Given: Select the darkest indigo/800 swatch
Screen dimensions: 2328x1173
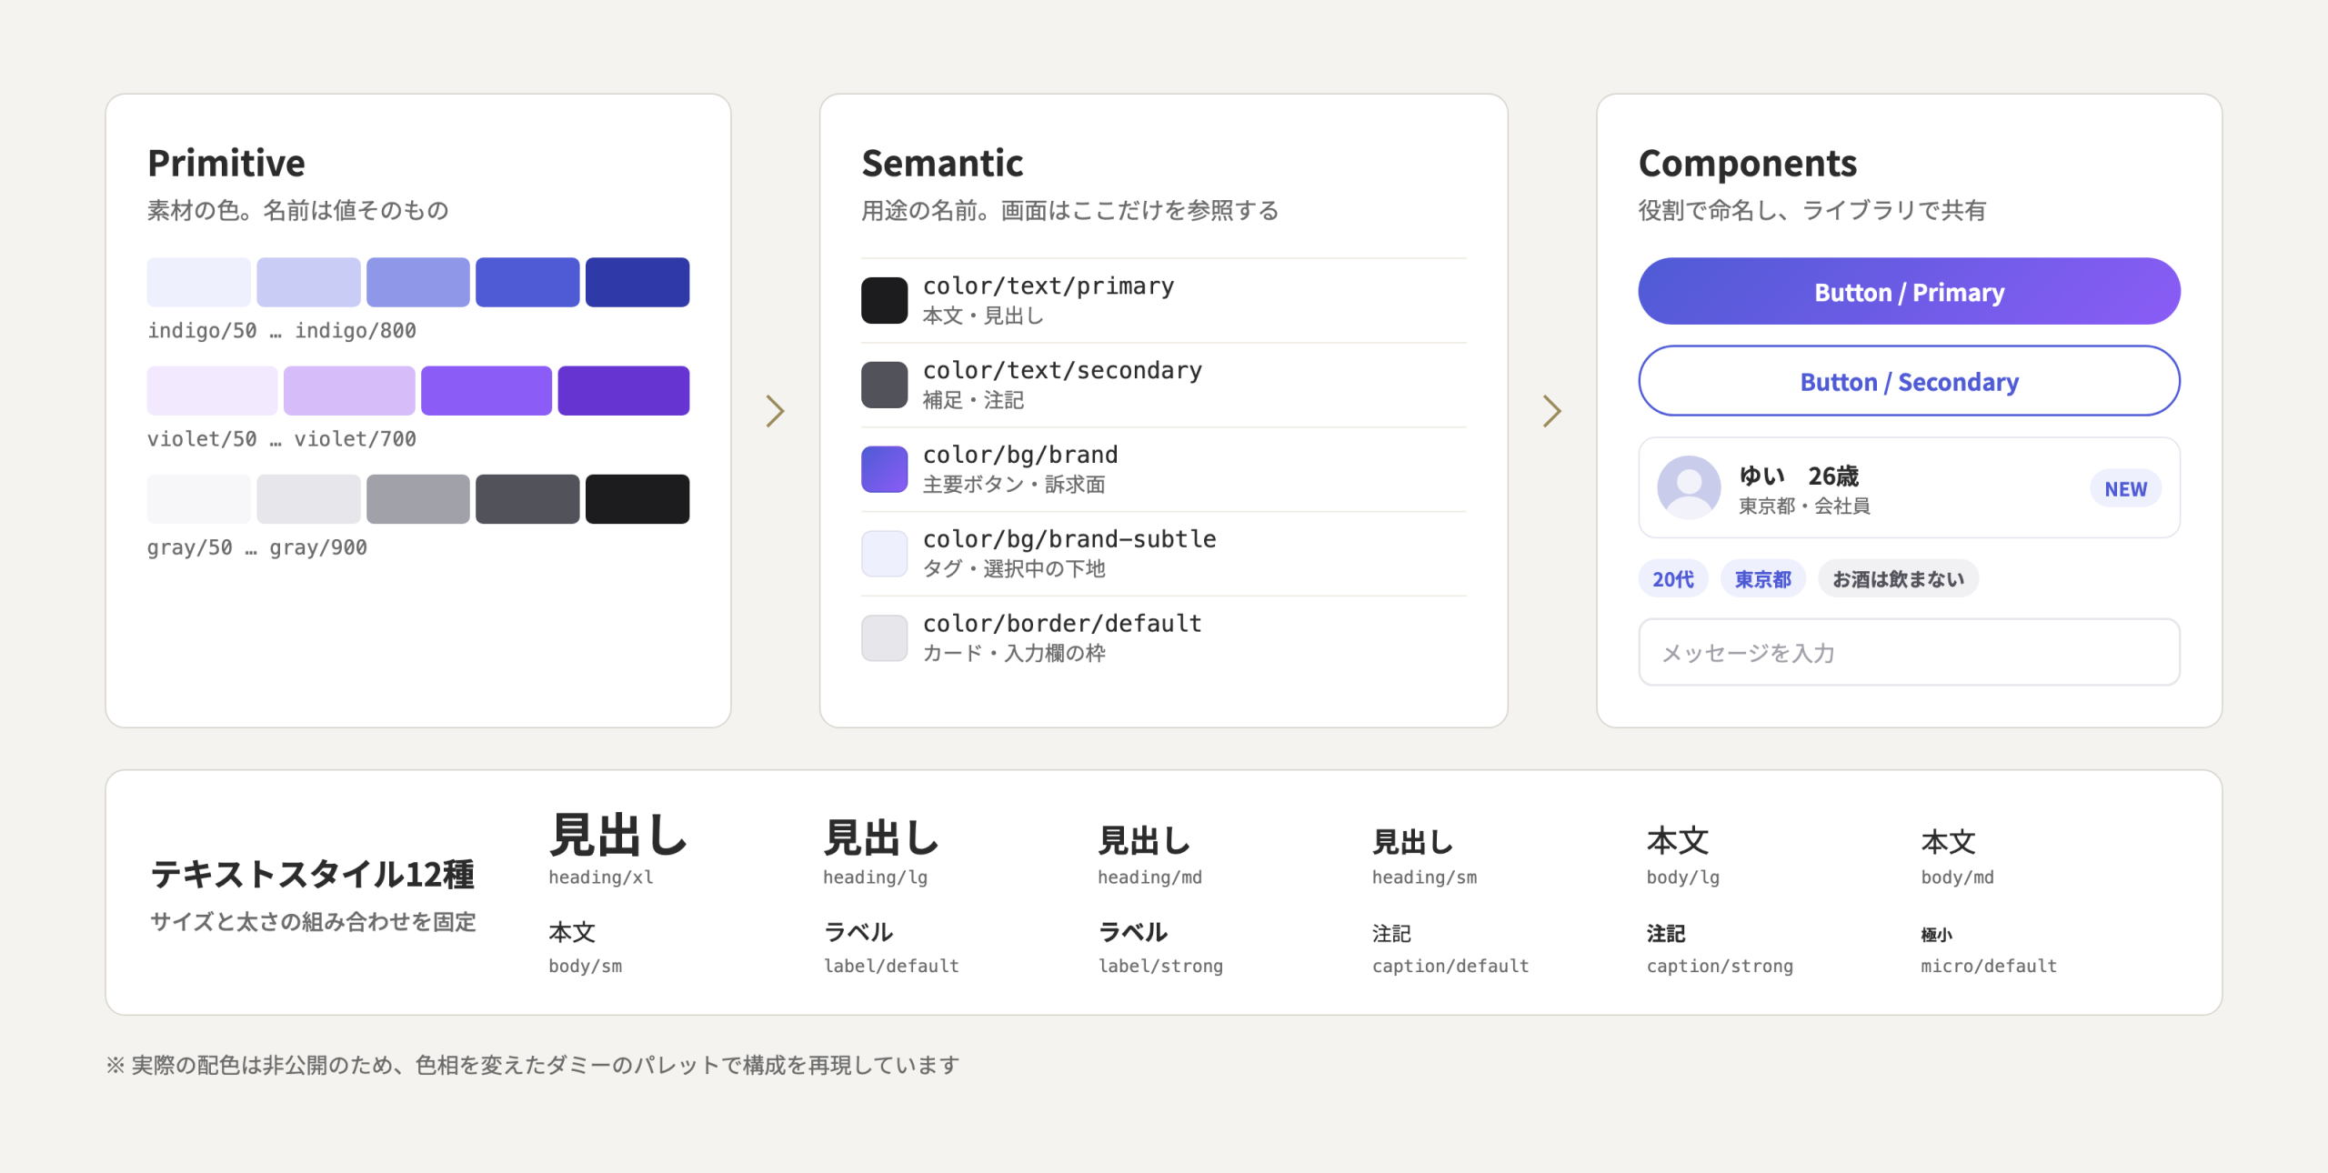Looking at the screenshot, I should pyautogui.click(x=637, y=282).
